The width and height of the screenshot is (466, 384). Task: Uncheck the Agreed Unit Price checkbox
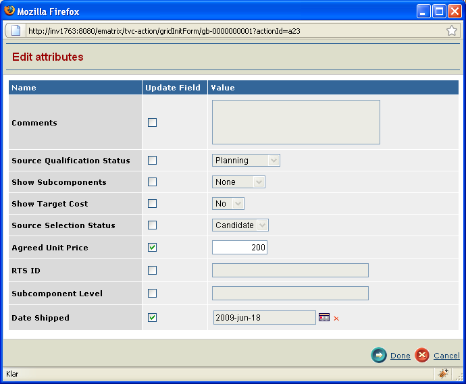tap(152, 248)
